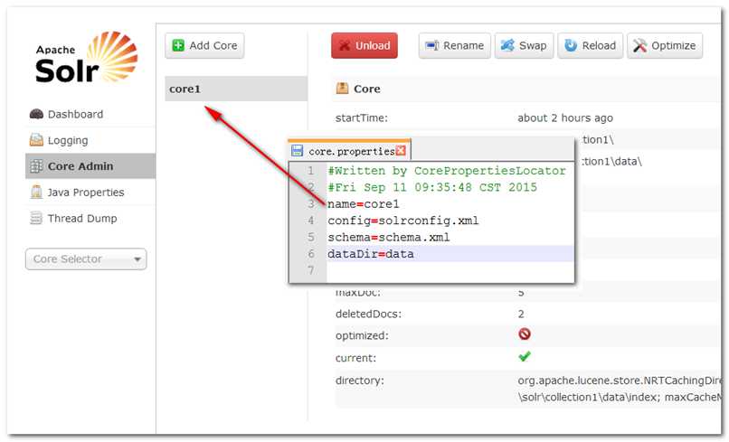The width and height of the screenshot is (729, 442).
Task: Click the directory value text
Action: [x=620, y=389]
